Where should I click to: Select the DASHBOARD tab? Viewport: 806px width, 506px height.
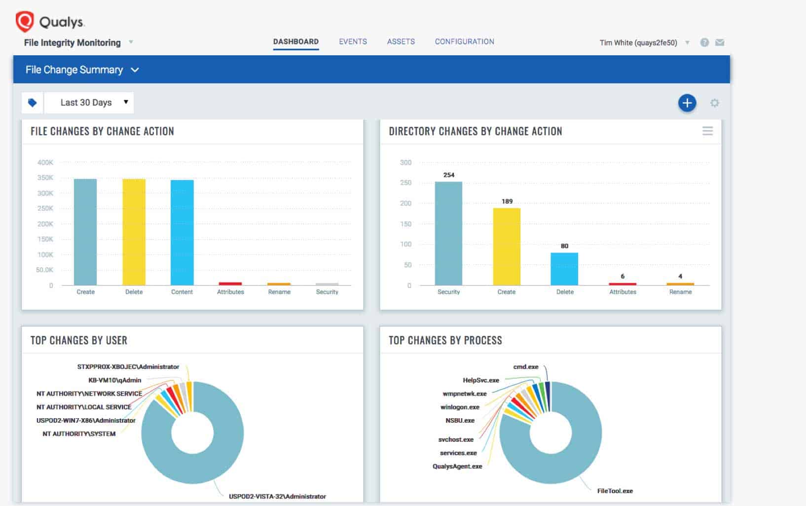(x=295, y=42)
